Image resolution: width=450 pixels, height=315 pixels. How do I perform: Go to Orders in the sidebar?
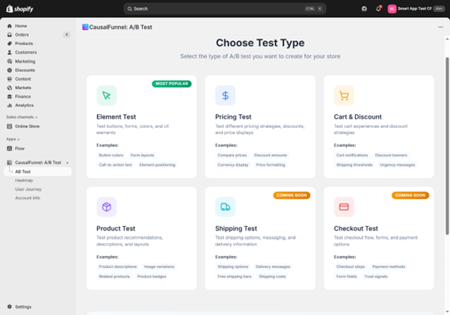22,34
